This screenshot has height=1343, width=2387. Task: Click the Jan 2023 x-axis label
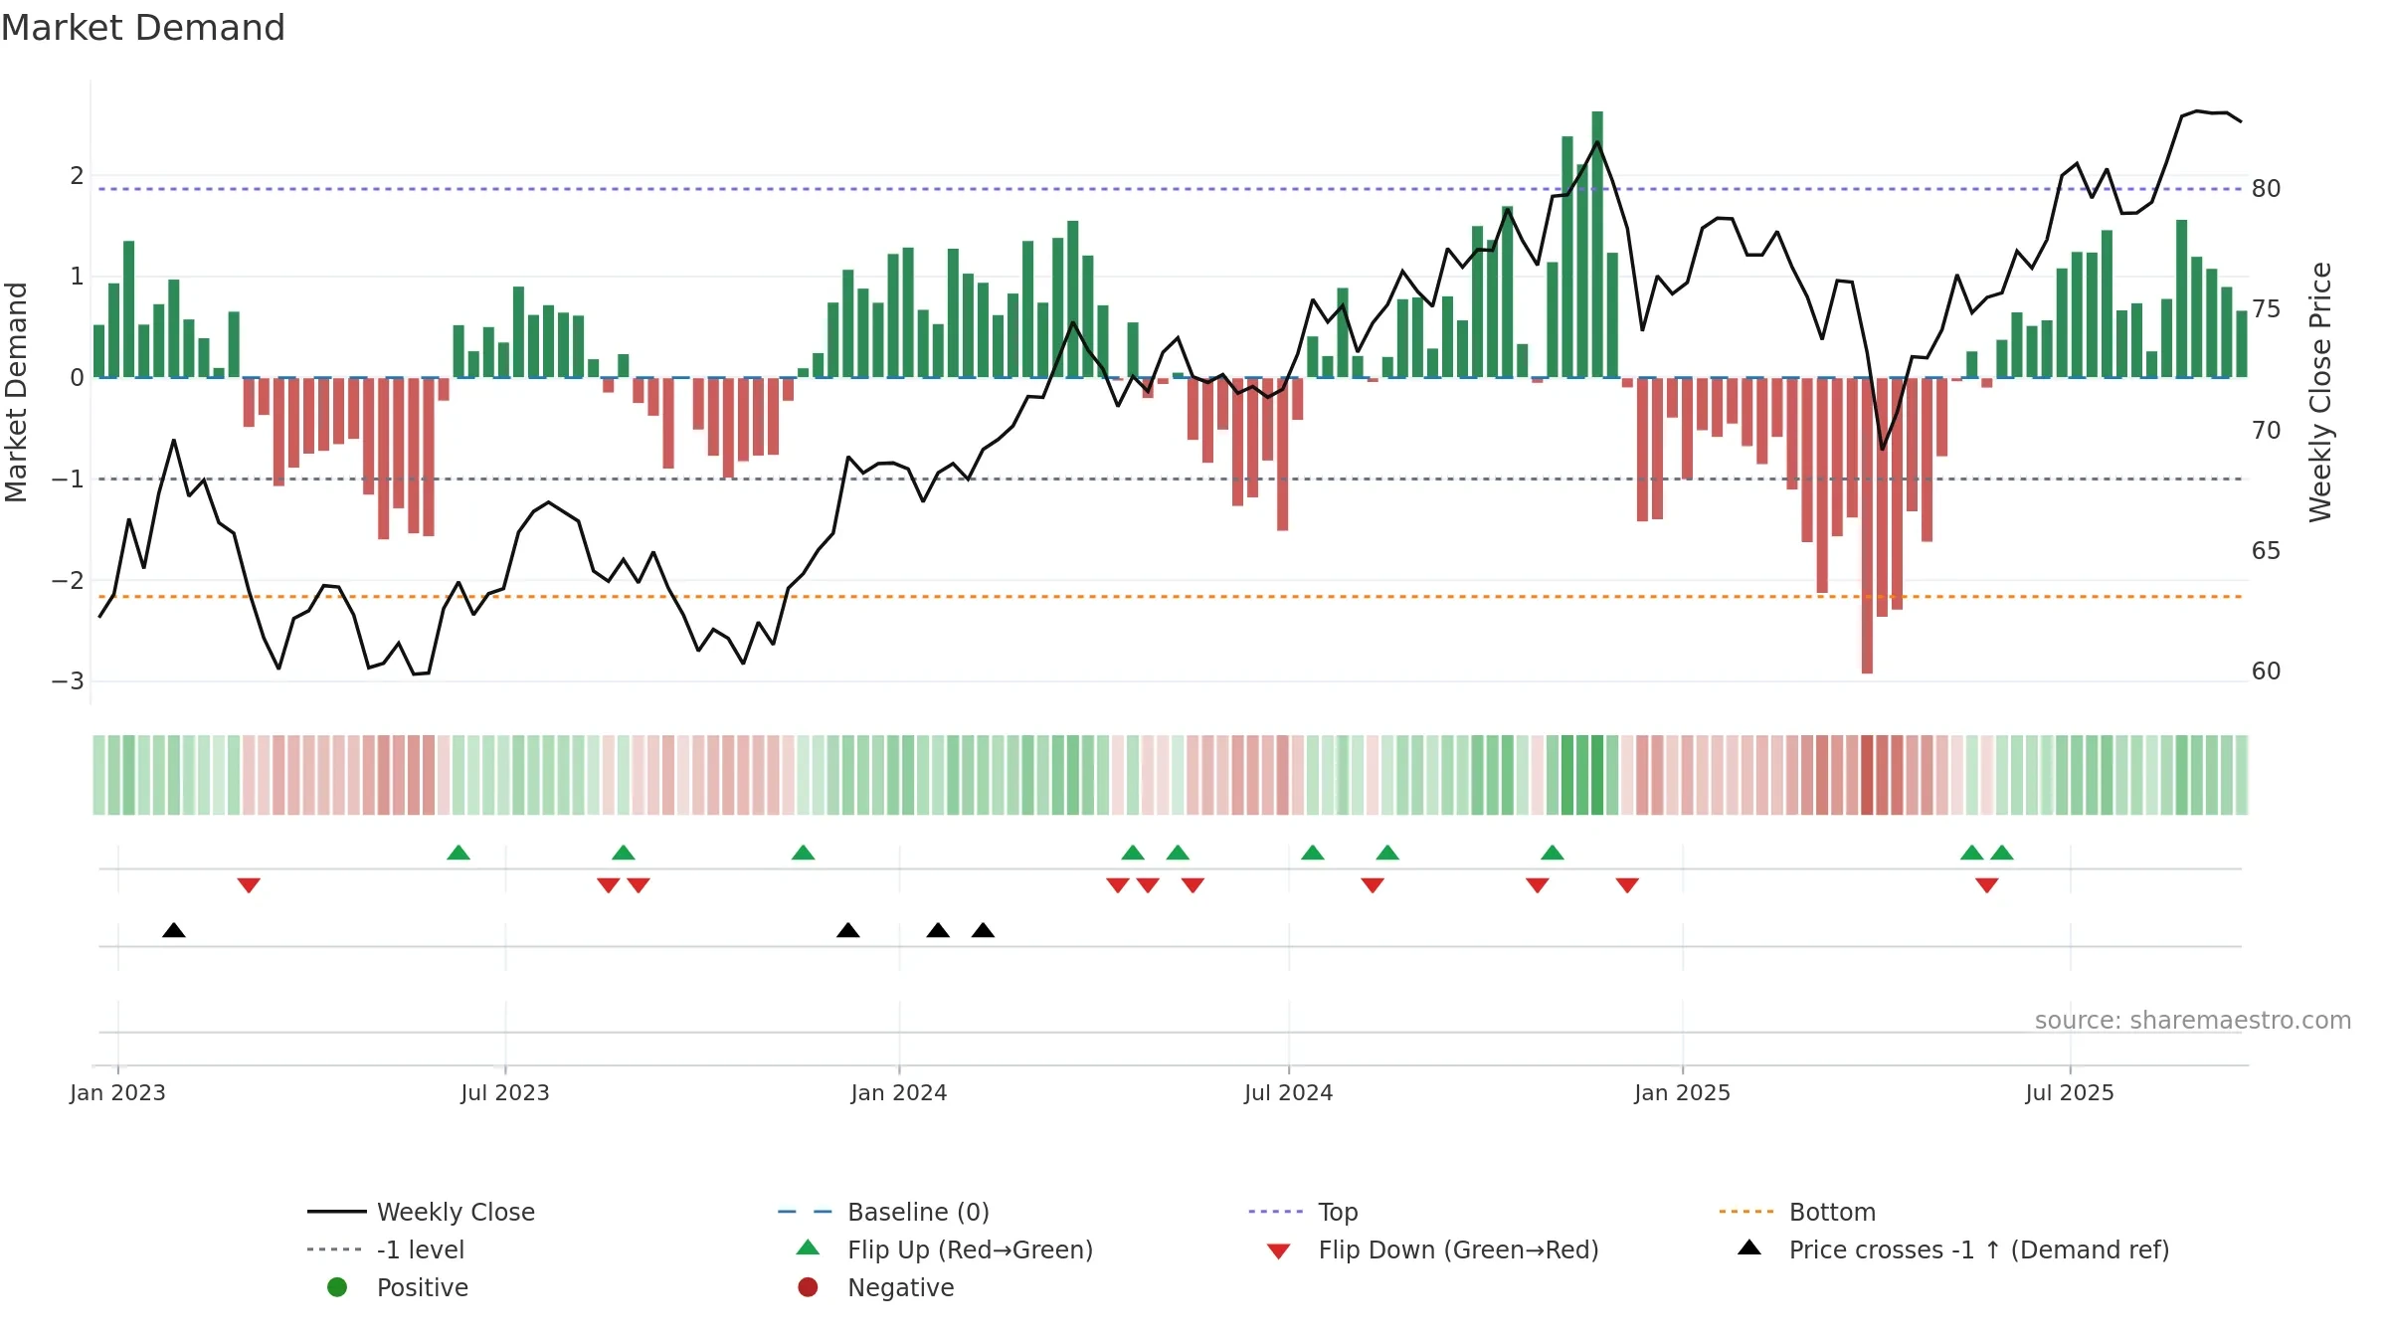tap(117, 1092)
